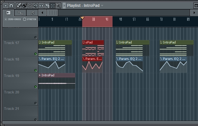Select the magnifier Zoom tool
Viewport: 198px width, 126px height.
[58, 6]
